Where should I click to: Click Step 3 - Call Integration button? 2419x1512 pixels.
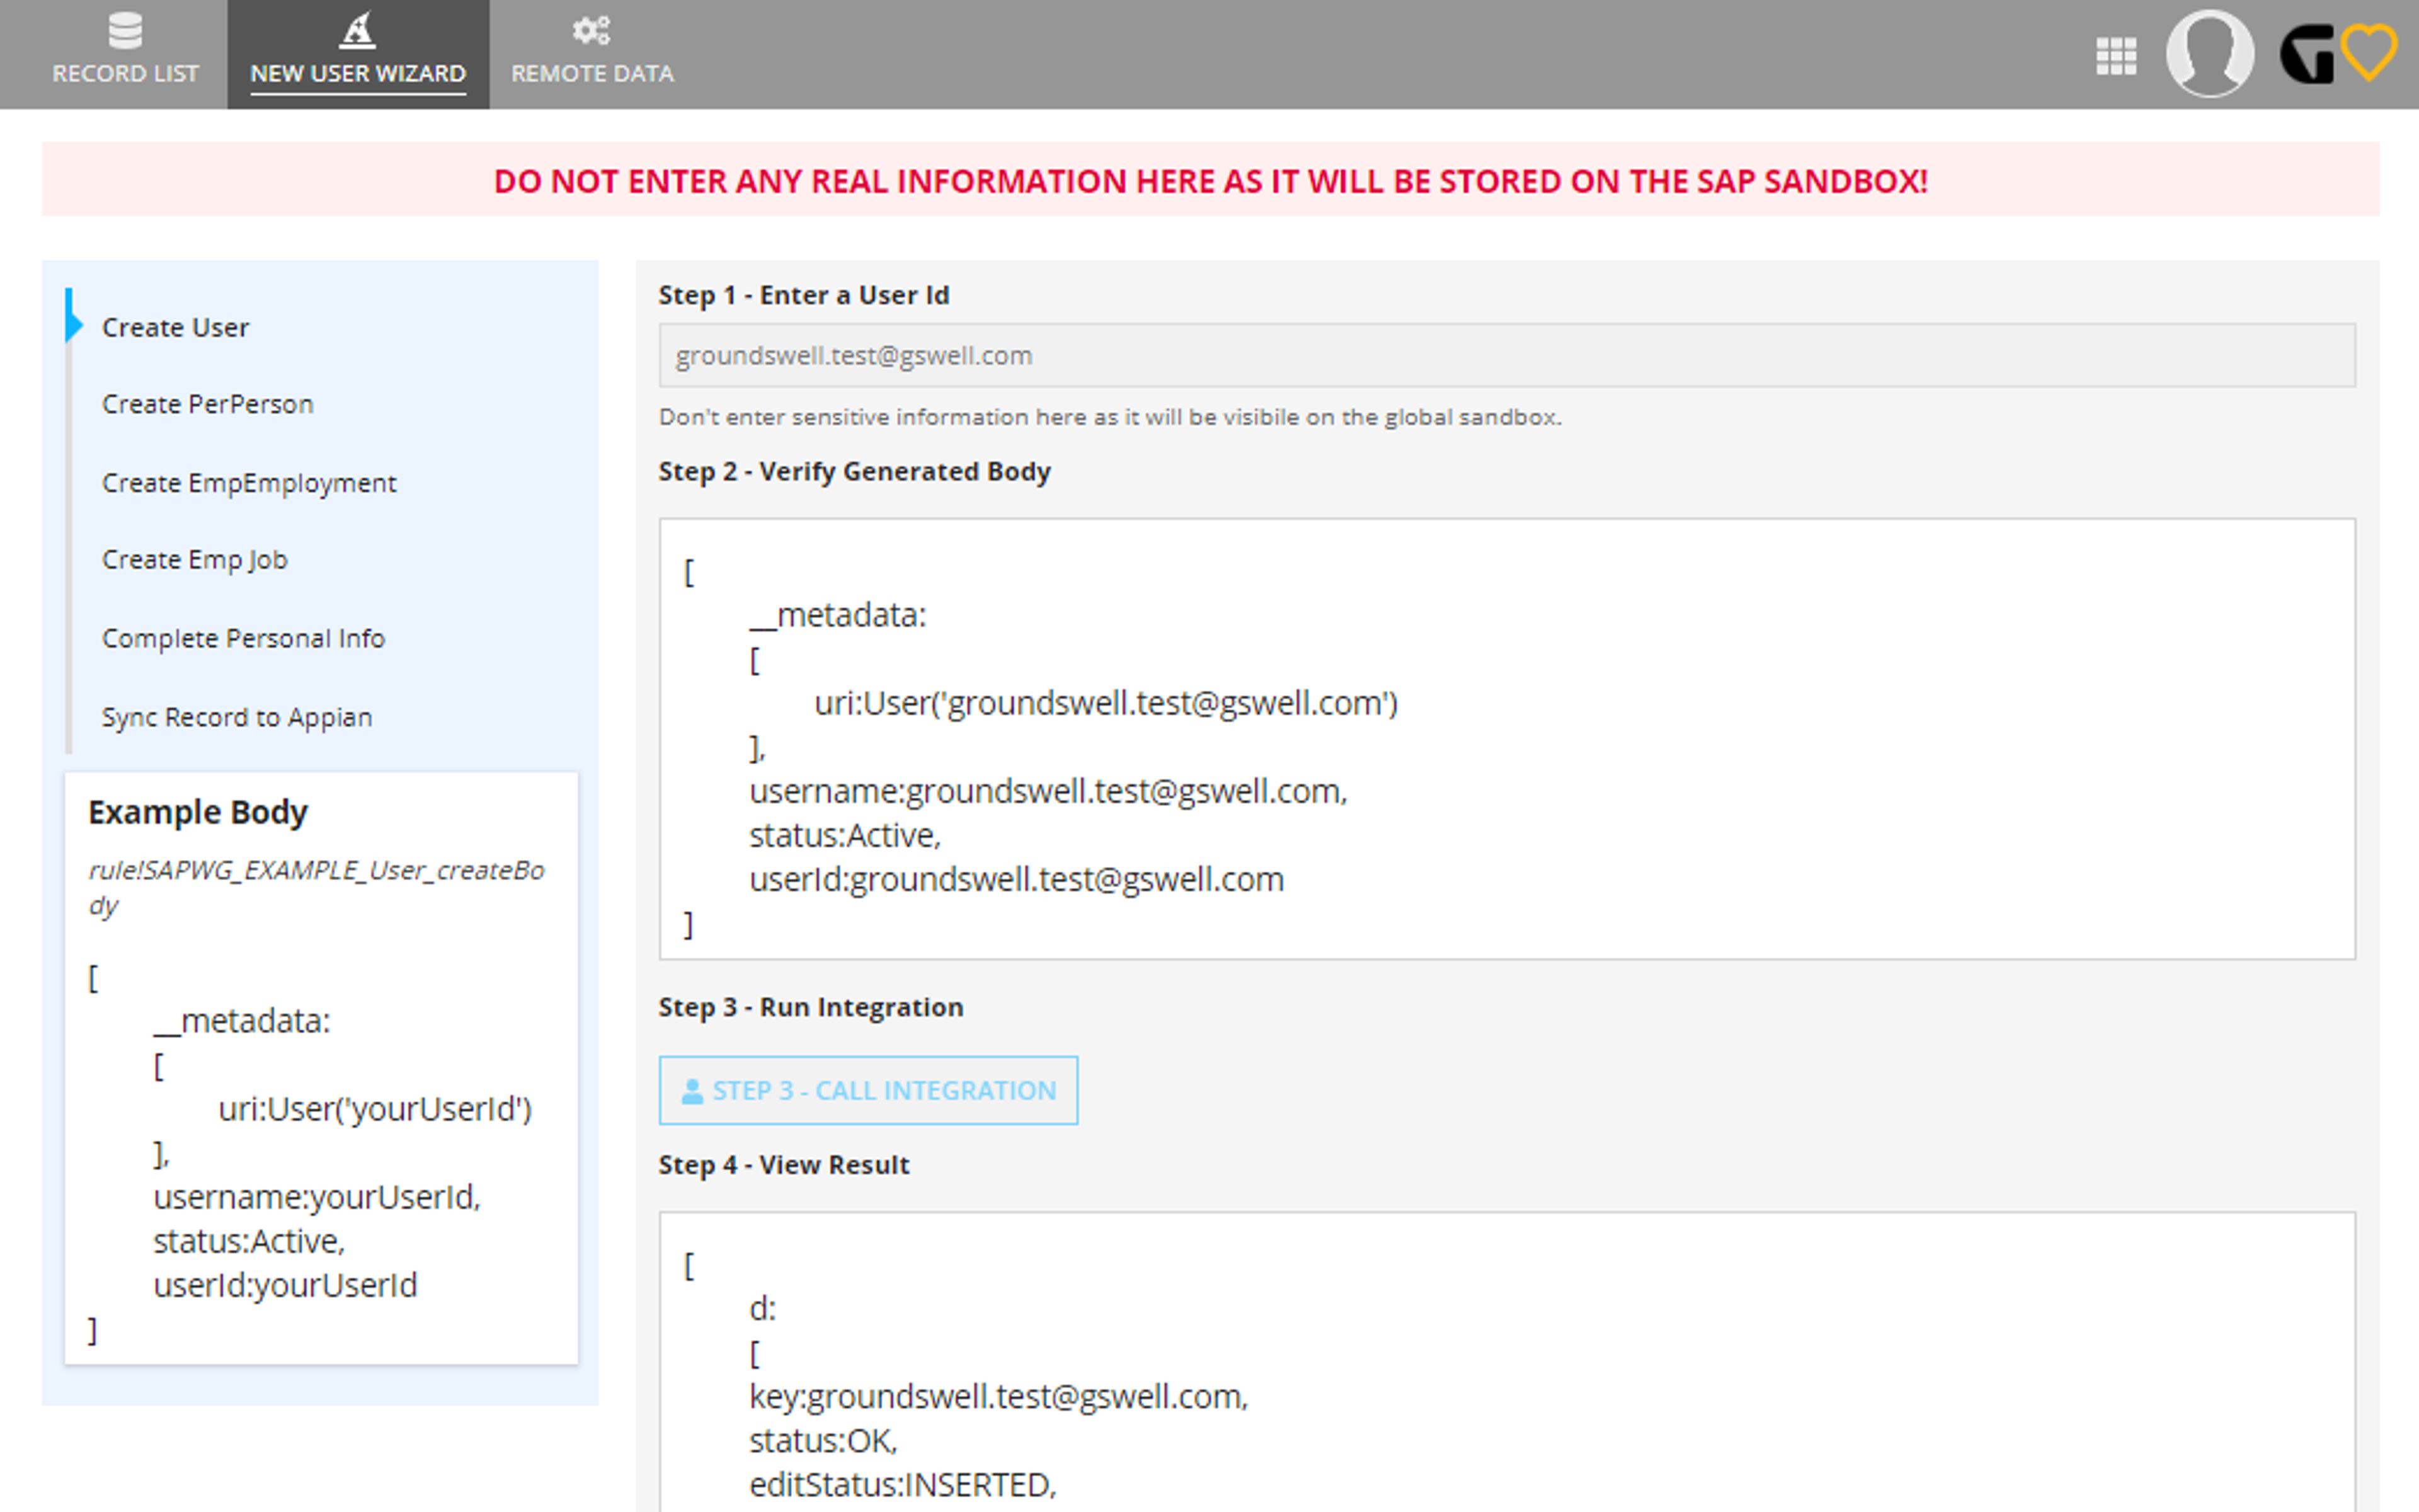pyautogui.click(x=867, y=1090)
